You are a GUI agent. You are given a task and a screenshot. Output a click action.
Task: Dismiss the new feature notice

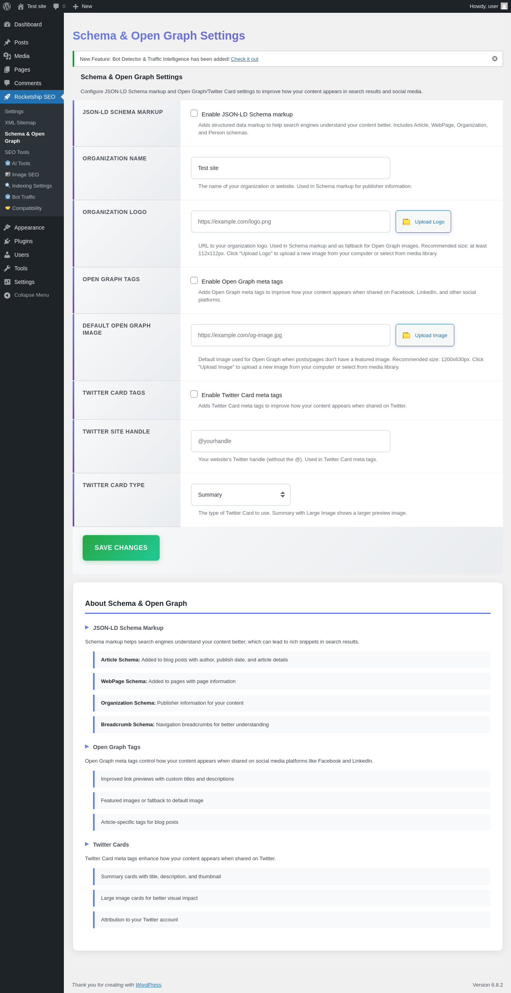pos(495,59)
